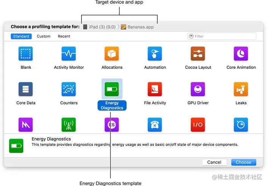Click the iPad device icon in header

click(x=85, y=27)
